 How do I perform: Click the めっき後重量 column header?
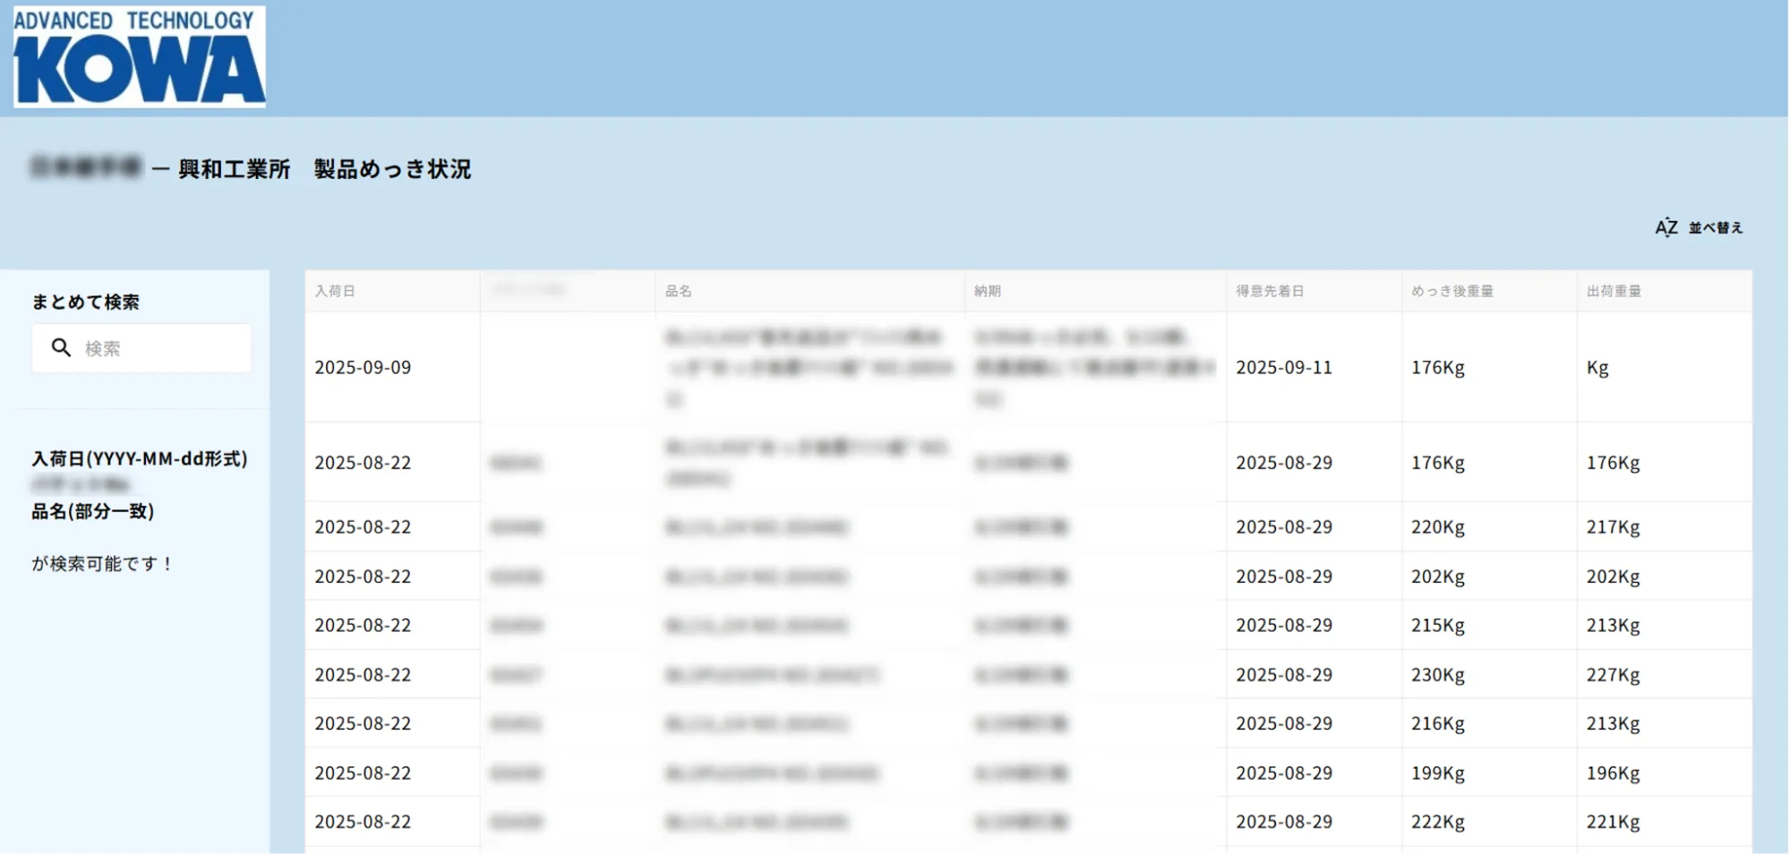coord(1452,291)
